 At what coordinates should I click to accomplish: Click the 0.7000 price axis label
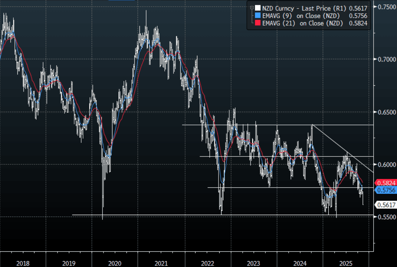coord(387,59)
